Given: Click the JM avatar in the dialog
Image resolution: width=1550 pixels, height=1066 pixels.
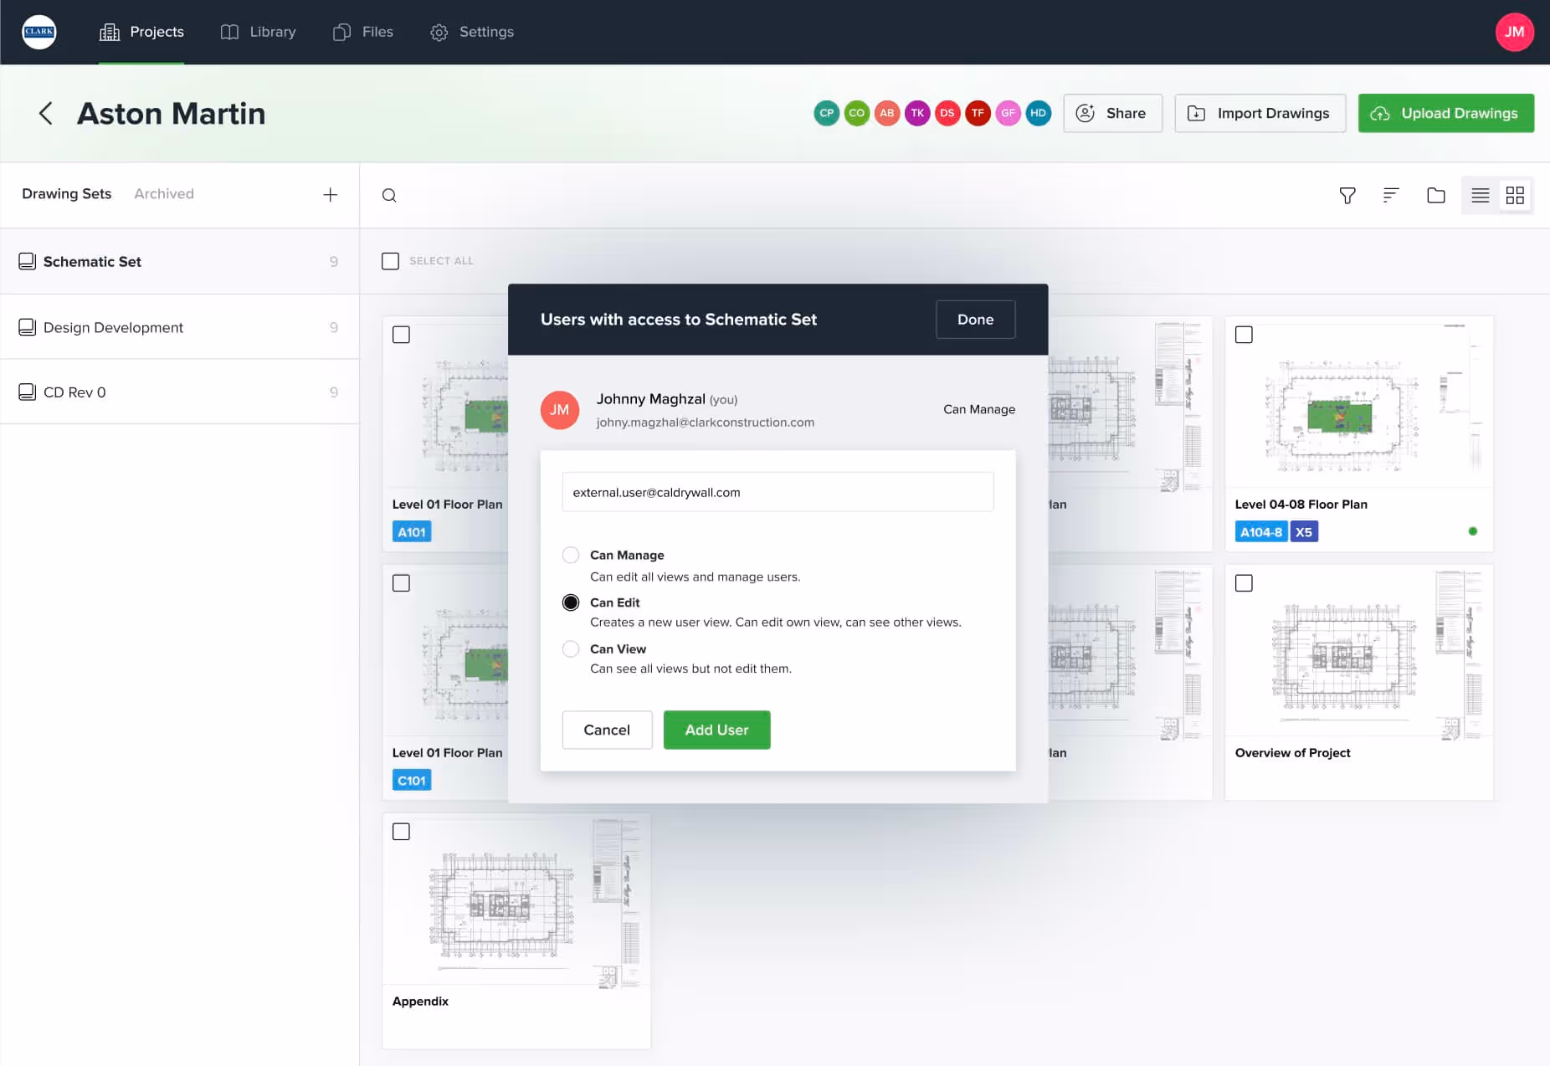Looking at the screenshot, I should pyautogui.click(x=560, y=410).
